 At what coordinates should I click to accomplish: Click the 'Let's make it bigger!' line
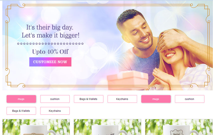coord(51,35)
